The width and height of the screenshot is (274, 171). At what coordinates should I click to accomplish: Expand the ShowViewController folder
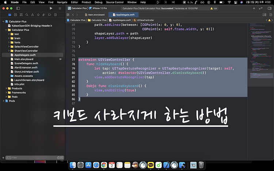[x=9, y=51]
